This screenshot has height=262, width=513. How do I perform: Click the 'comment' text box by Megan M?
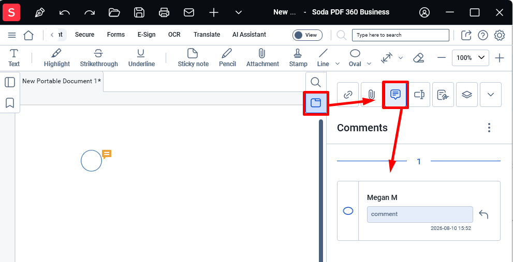pyautogui.click(x=420, y=214)
